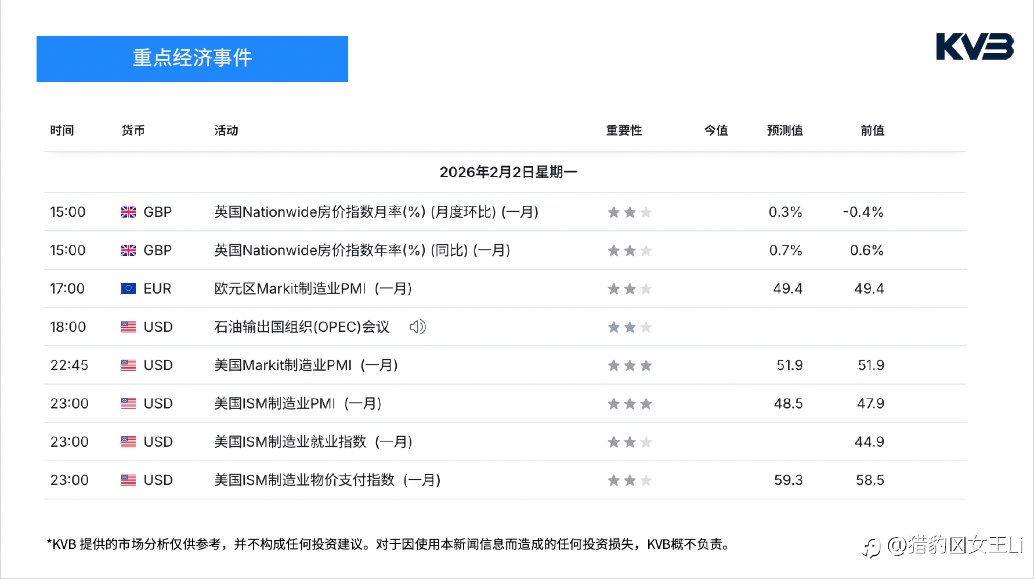Select the 重要性 column header
Viewport: 1034px width, 579px height.
click(624, 131)
